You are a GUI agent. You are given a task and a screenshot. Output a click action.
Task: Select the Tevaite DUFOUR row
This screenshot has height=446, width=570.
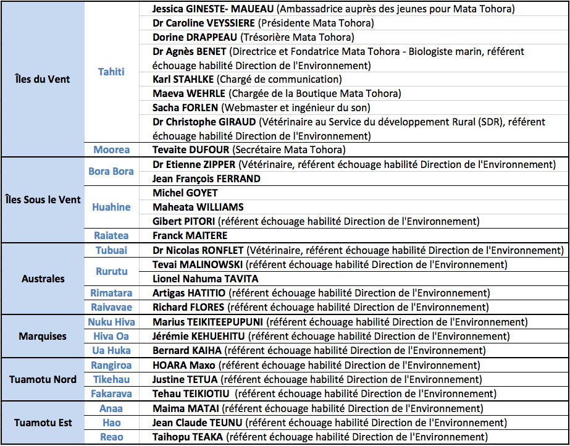[x=249, y=149]
